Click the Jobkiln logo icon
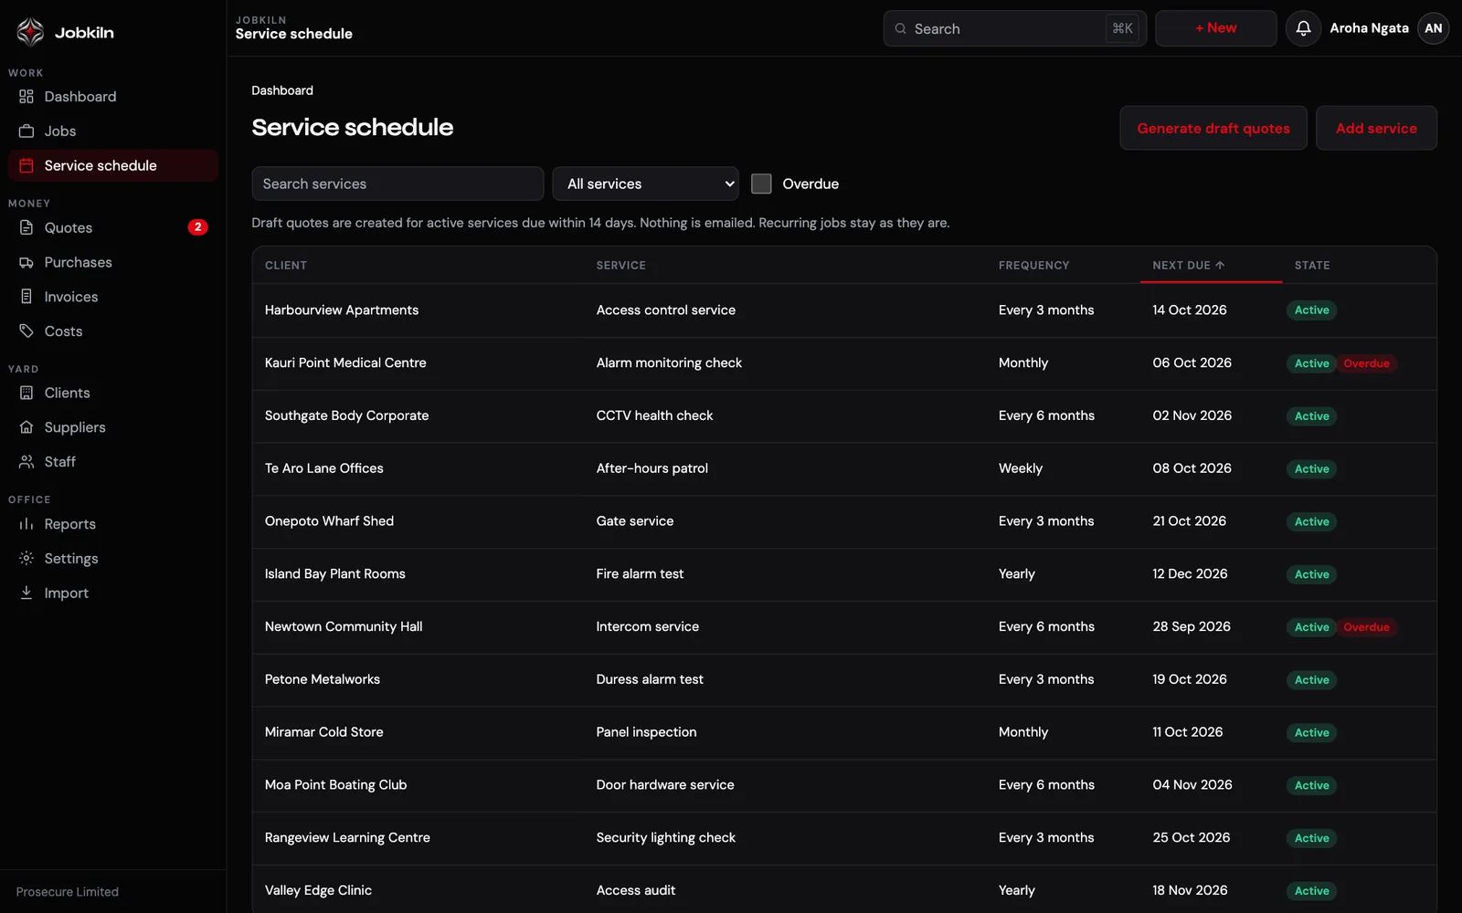The height and width of the screenshot is (913, 1462). pos(30,32)
